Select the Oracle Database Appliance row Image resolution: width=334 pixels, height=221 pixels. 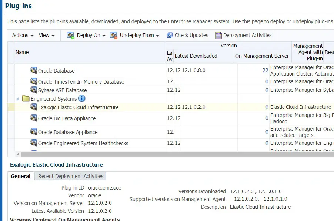click(x=68, y=132)
